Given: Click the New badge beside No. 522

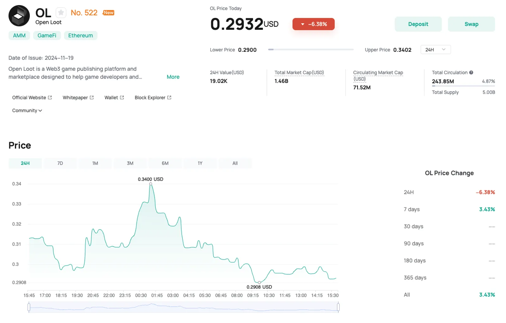Looking at the screenshot, I should tap(108, 13).
